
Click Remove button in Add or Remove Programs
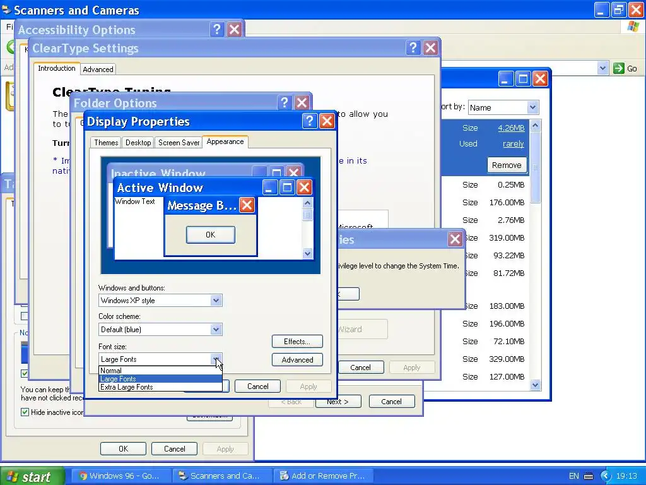(x=507, y=165)
